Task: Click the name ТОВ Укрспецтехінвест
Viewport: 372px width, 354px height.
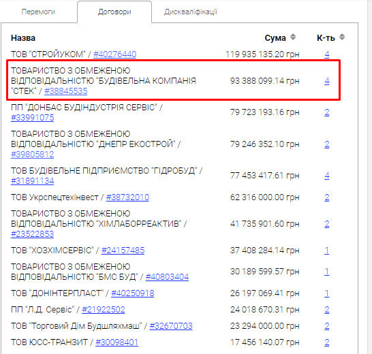Action: [55, 197]
